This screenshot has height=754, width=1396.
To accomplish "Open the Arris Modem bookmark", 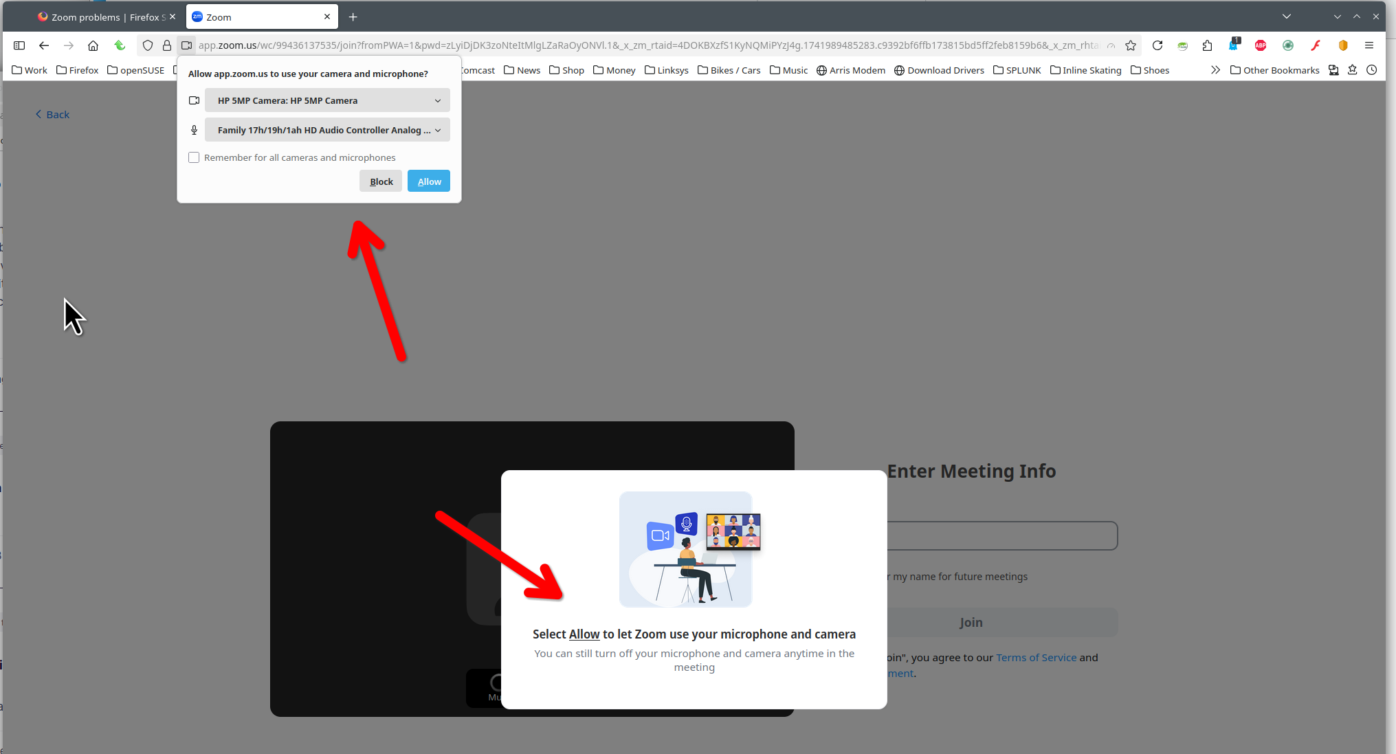I will [850, 70].
